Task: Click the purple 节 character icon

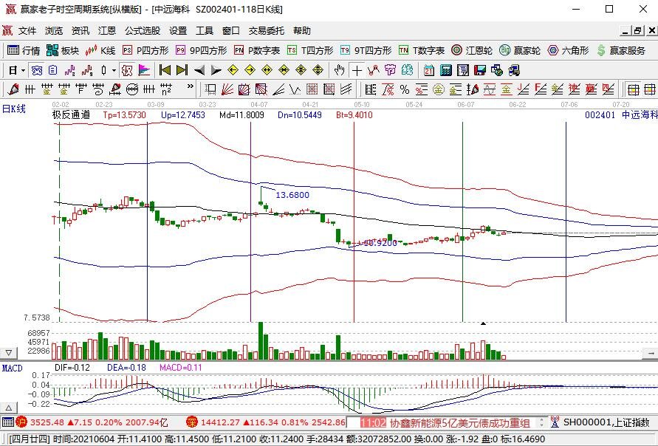Action: point(390,70)
